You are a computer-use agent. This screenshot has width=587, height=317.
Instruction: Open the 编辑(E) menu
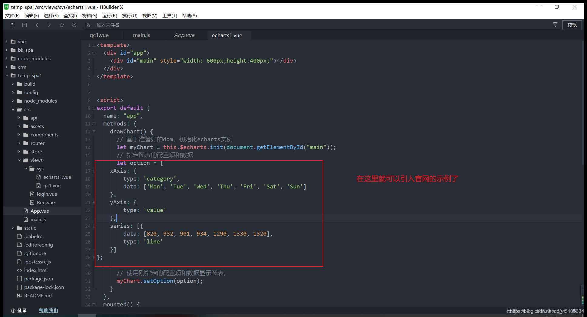coord(32,15)
